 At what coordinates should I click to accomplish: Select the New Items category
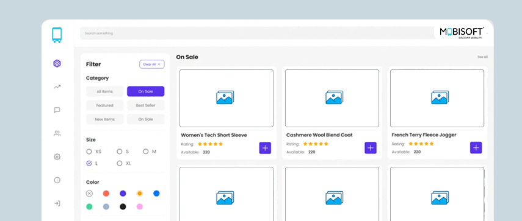pyautogui.click(x=105, y=119)
